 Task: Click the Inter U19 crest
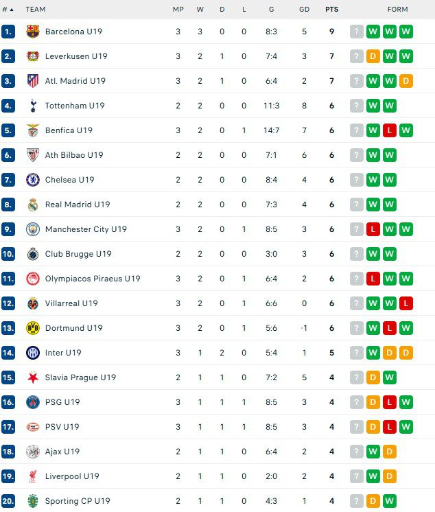pos(33,353)
